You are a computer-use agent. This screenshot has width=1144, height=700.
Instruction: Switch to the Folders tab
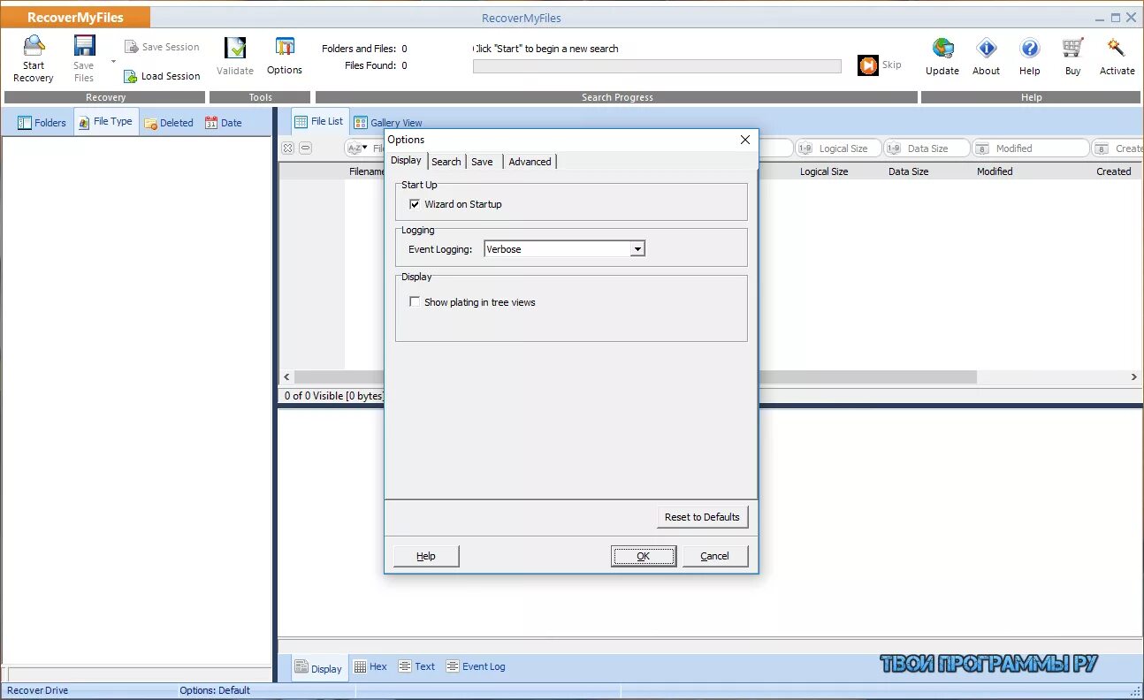[x=42, y=123]
